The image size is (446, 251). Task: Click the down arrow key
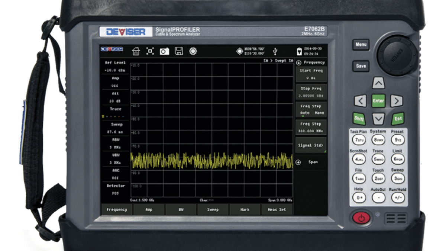378,119
